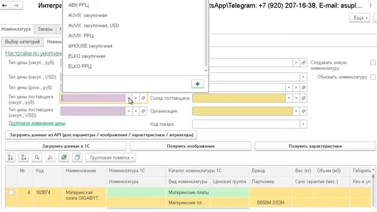Expand the Тип цены поставщика (закуп., USD) dropdown

[128, 111]
